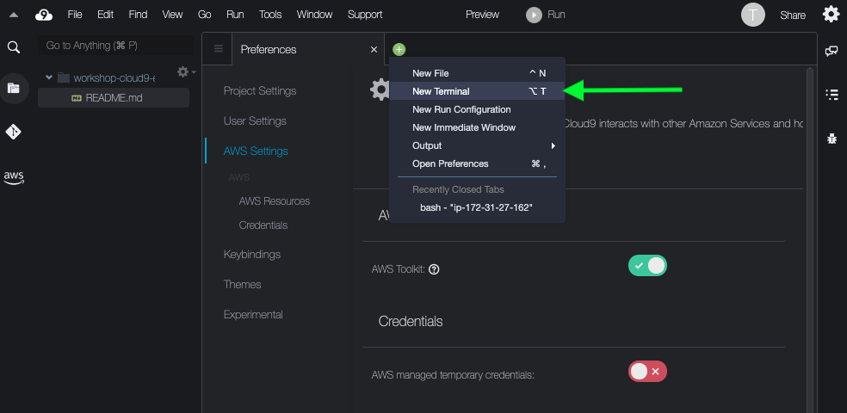Open the Environment file tree icon

(x=14, y=88)
